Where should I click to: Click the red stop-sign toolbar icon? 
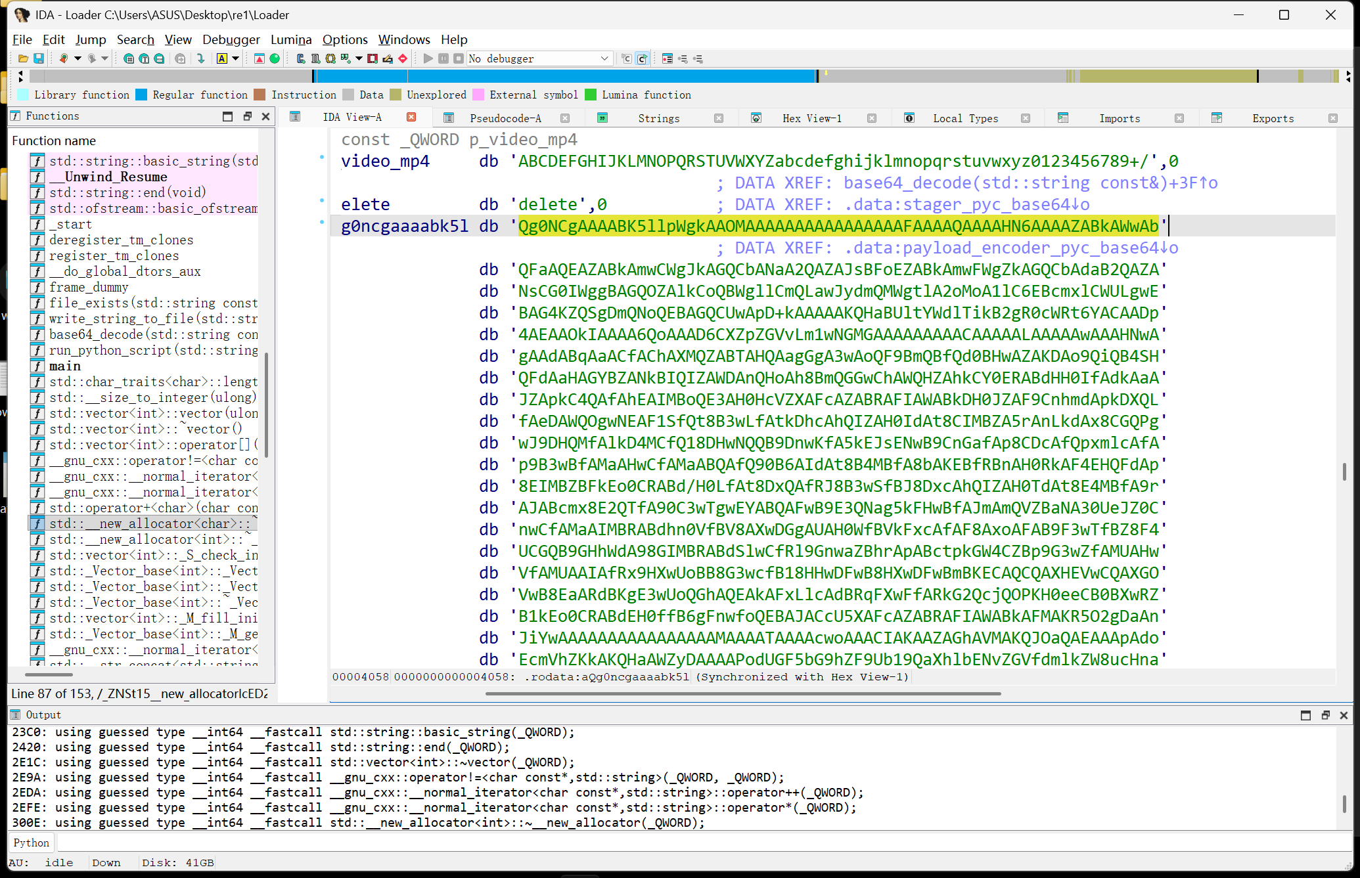403,59
